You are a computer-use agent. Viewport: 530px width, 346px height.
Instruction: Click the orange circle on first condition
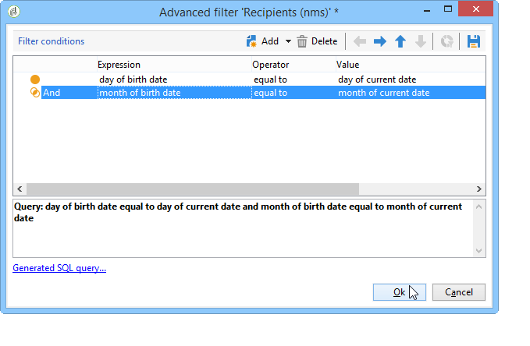(x=35, y=79)
